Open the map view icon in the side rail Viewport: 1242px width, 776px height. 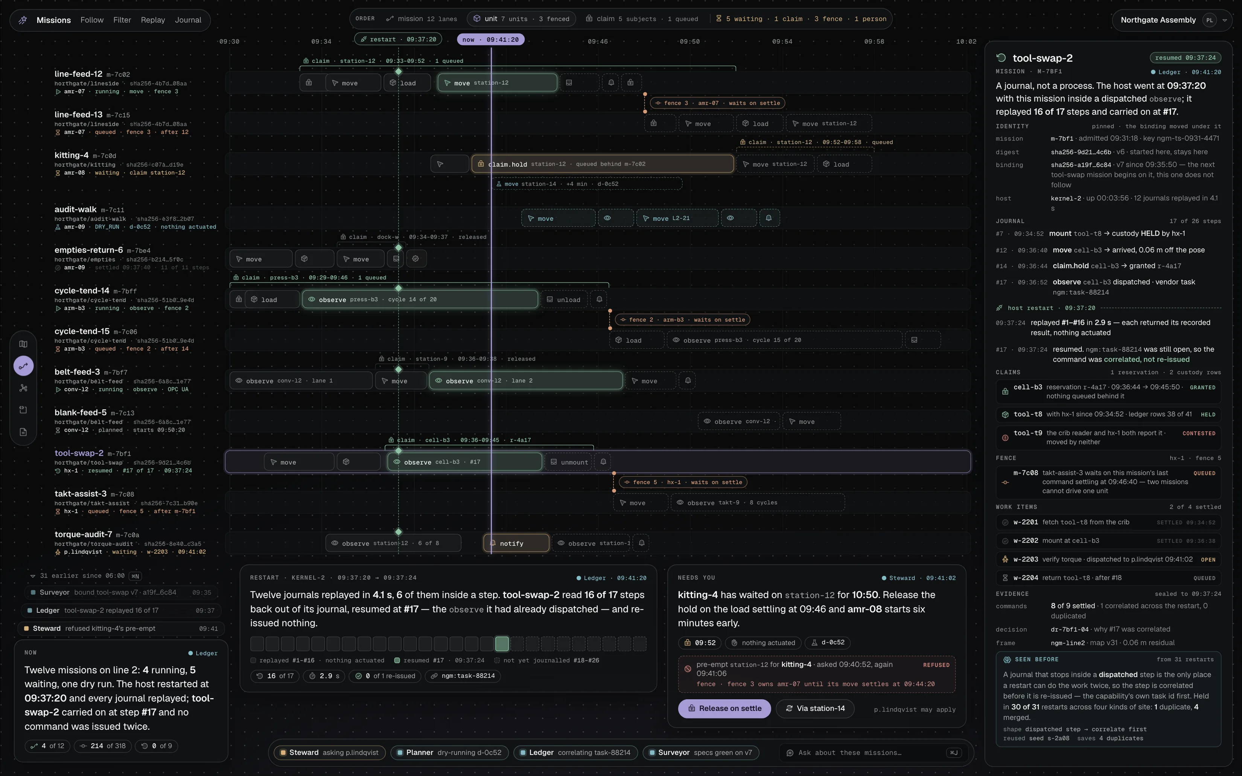23,344
